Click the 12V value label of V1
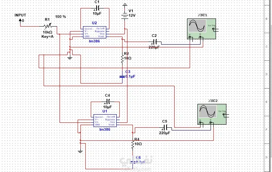The image size is (272, 172). click(x=132, y=15)
